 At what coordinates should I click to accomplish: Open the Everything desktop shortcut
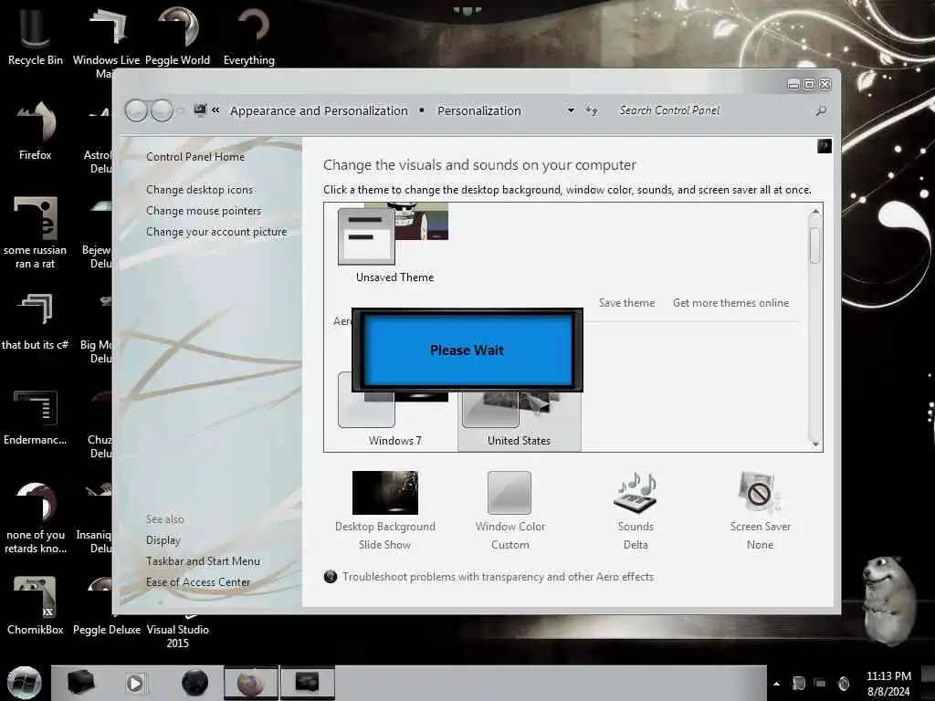pyautogui.click(x=248, y=37)
